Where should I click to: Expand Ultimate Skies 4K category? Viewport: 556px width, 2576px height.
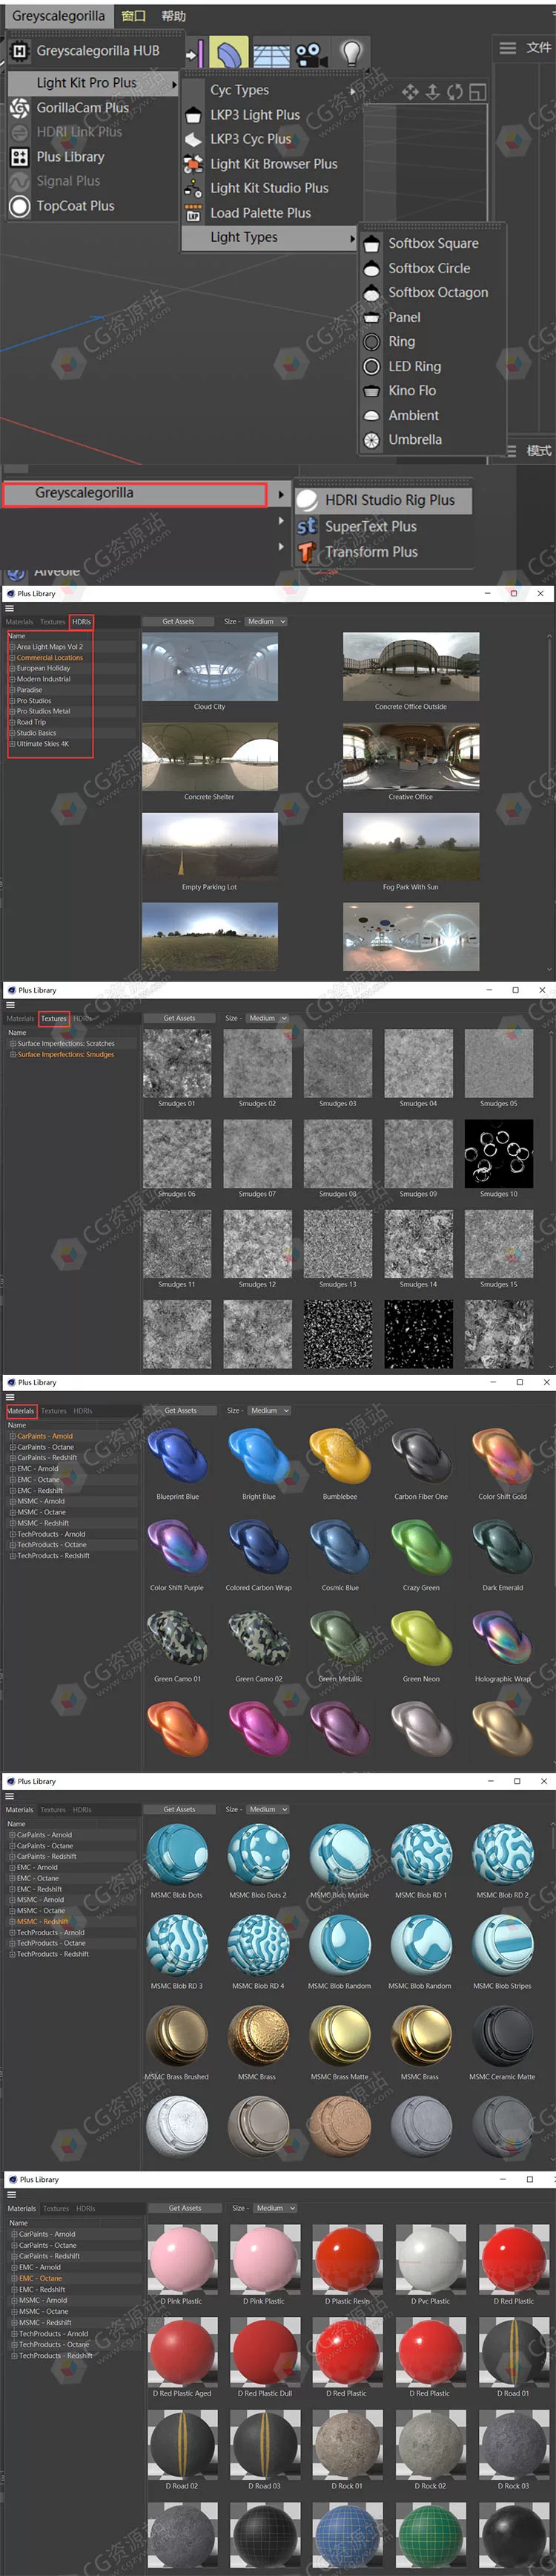pos(12,744)
